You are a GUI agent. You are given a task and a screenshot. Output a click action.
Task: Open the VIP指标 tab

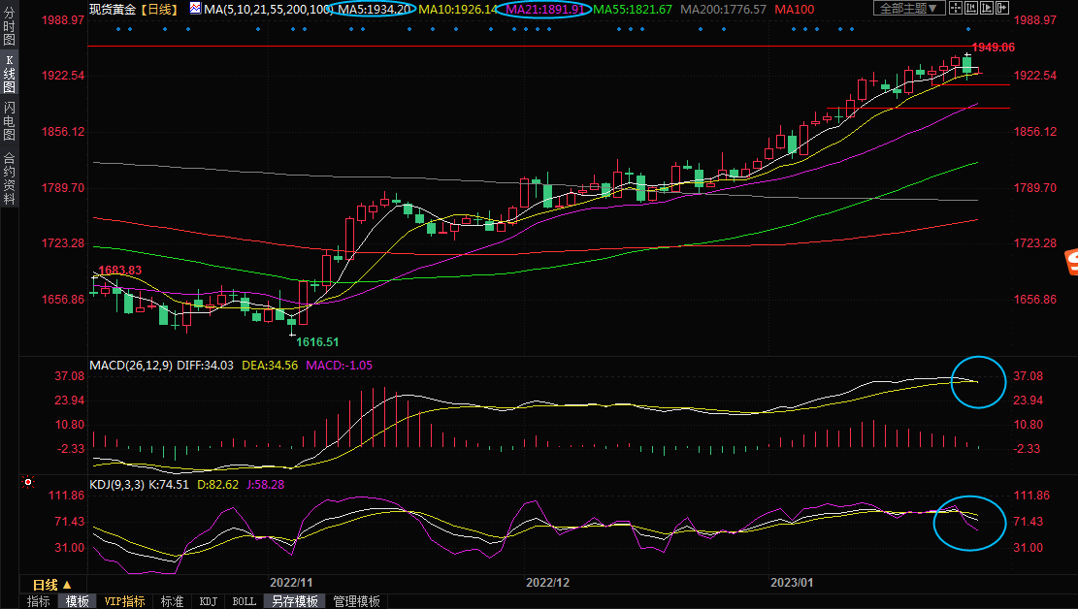[124, 601]
